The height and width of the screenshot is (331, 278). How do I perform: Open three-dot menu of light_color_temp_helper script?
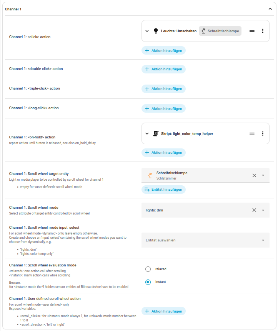(263, 134)
